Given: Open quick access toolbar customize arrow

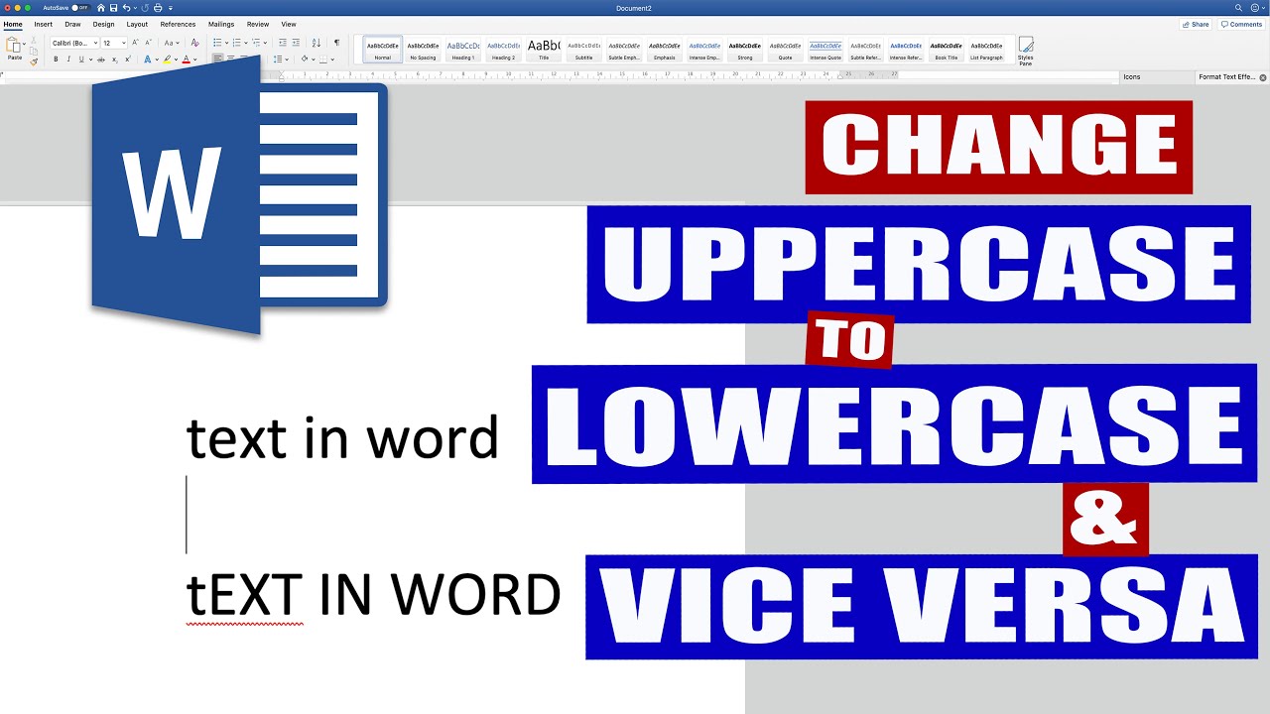Looking at the screenshot, I should [171, 8].
